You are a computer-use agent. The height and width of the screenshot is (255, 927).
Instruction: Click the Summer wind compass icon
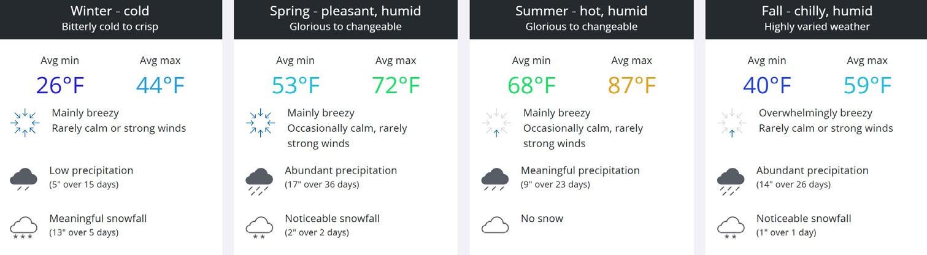[x=496, y=123]
